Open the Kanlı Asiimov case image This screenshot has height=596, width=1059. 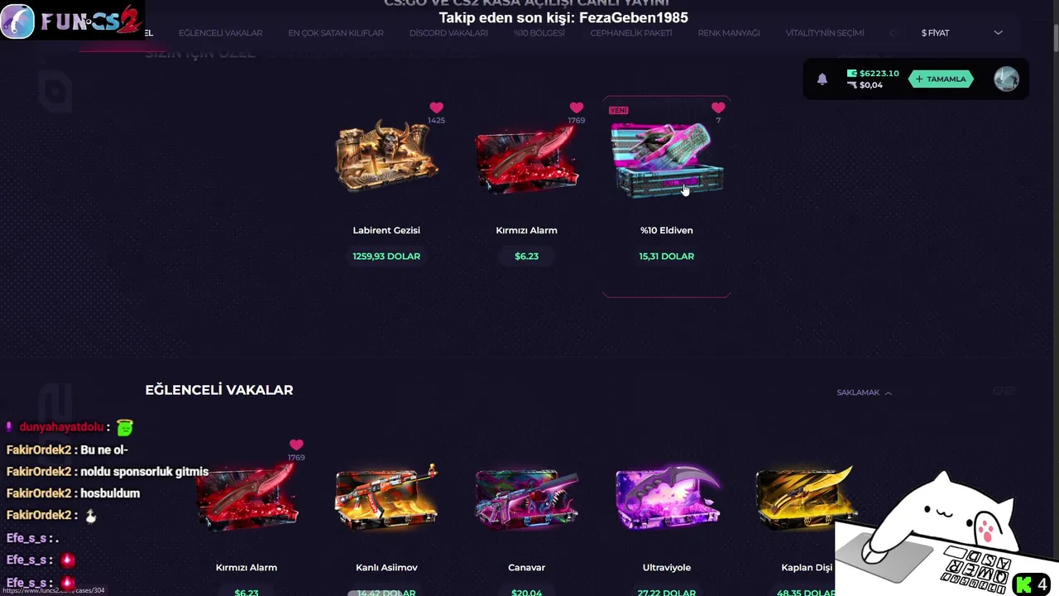[x=386, y=497]
